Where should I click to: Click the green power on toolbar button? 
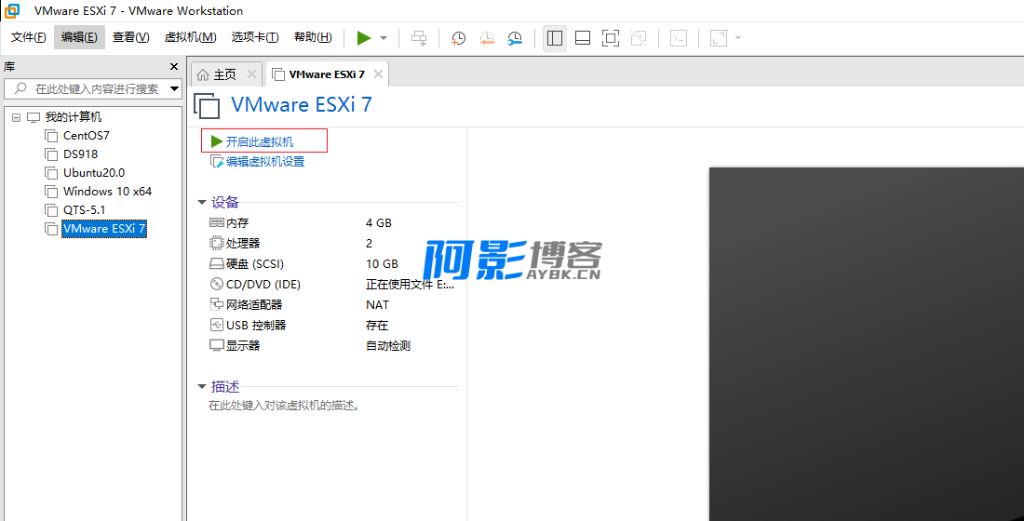pyautogui.click(x=363, y=38)
